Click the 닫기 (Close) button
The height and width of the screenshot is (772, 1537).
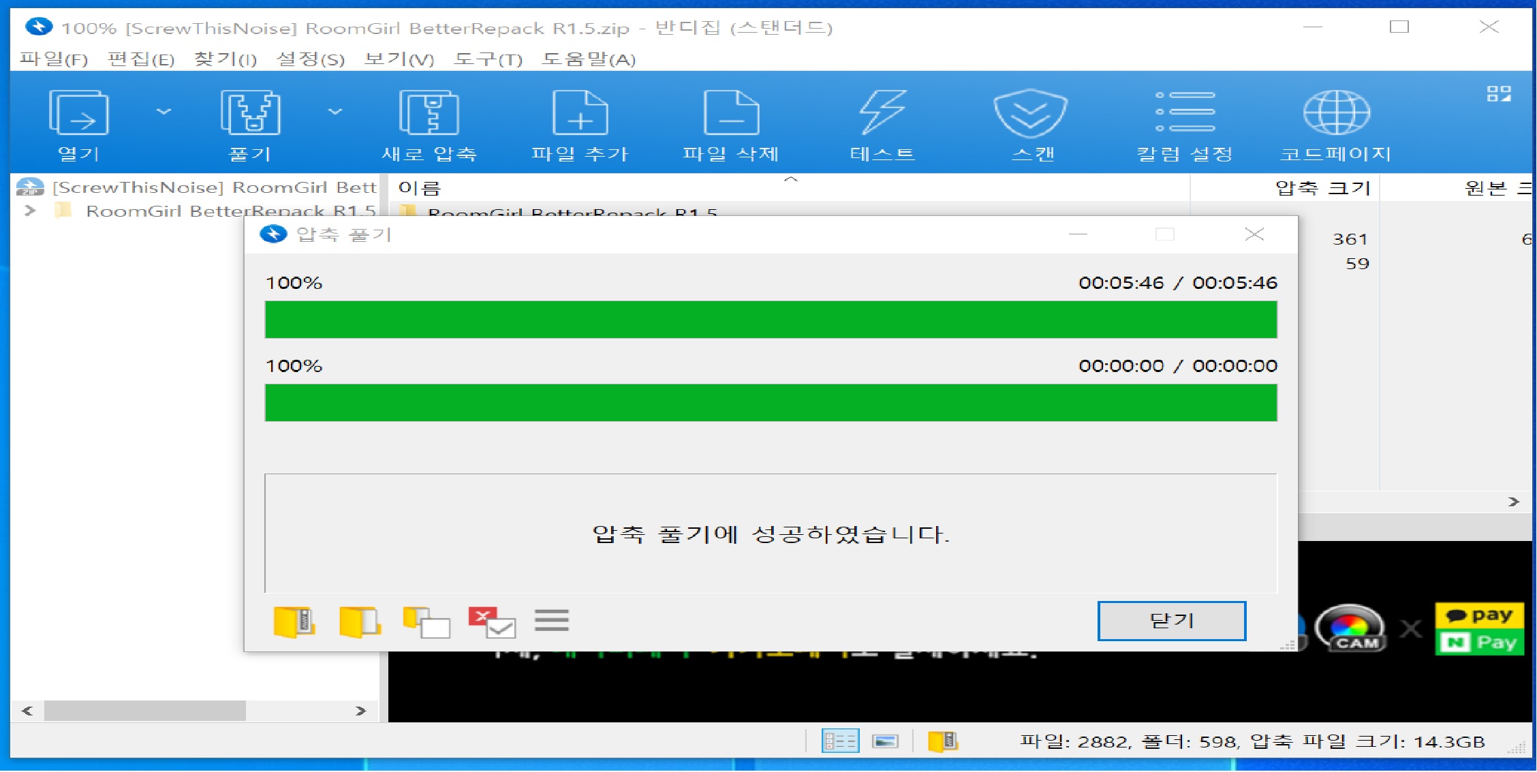coord(1171,621)
